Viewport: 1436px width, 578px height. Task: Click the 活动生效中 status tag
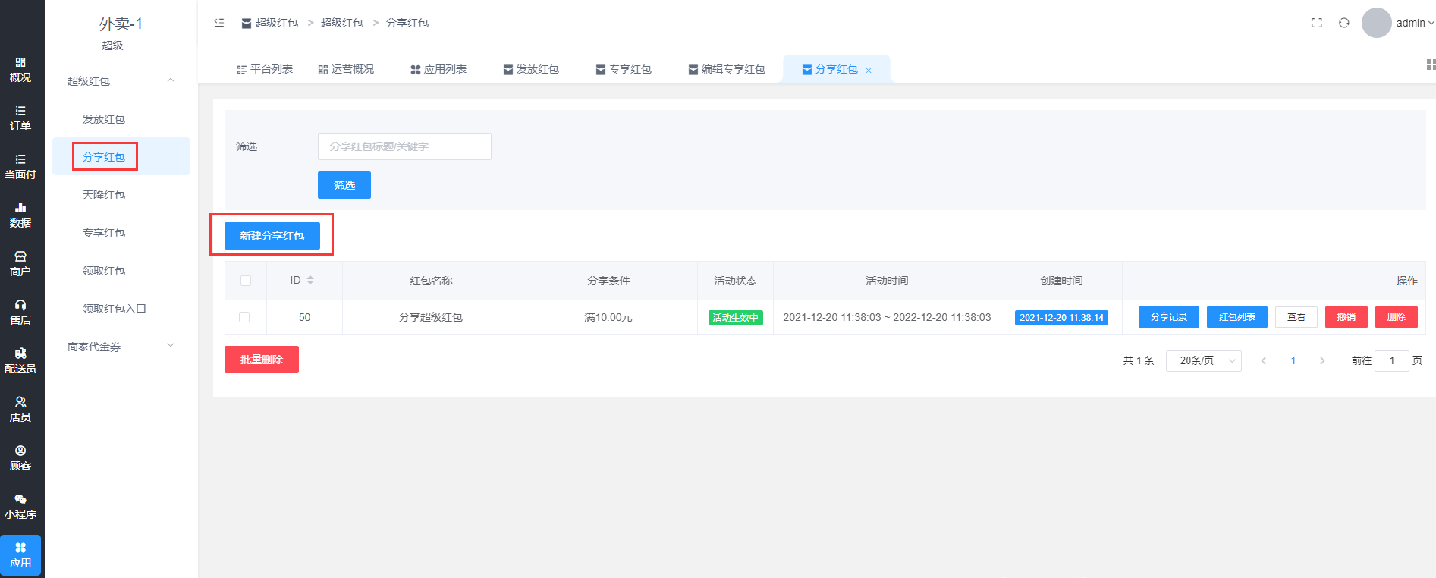click(x=736, y=318)
